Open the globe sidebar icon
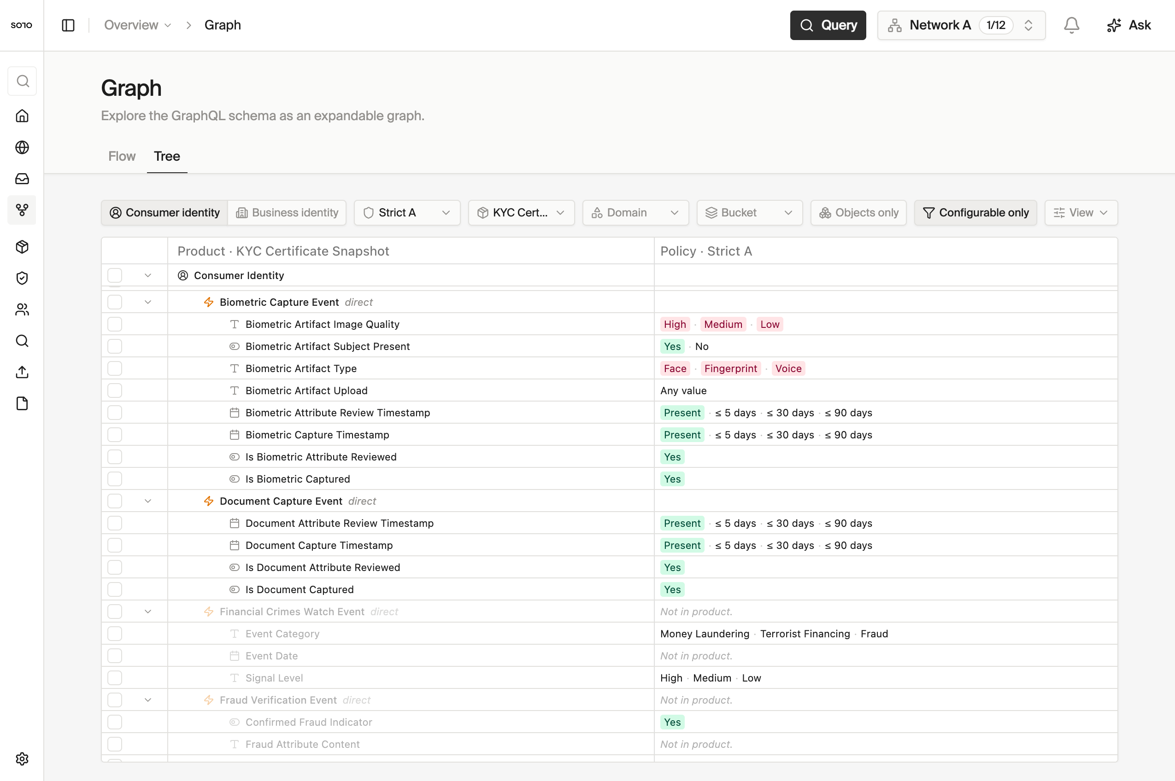The height and width of the screenshot is (781, 1175). 22,147
